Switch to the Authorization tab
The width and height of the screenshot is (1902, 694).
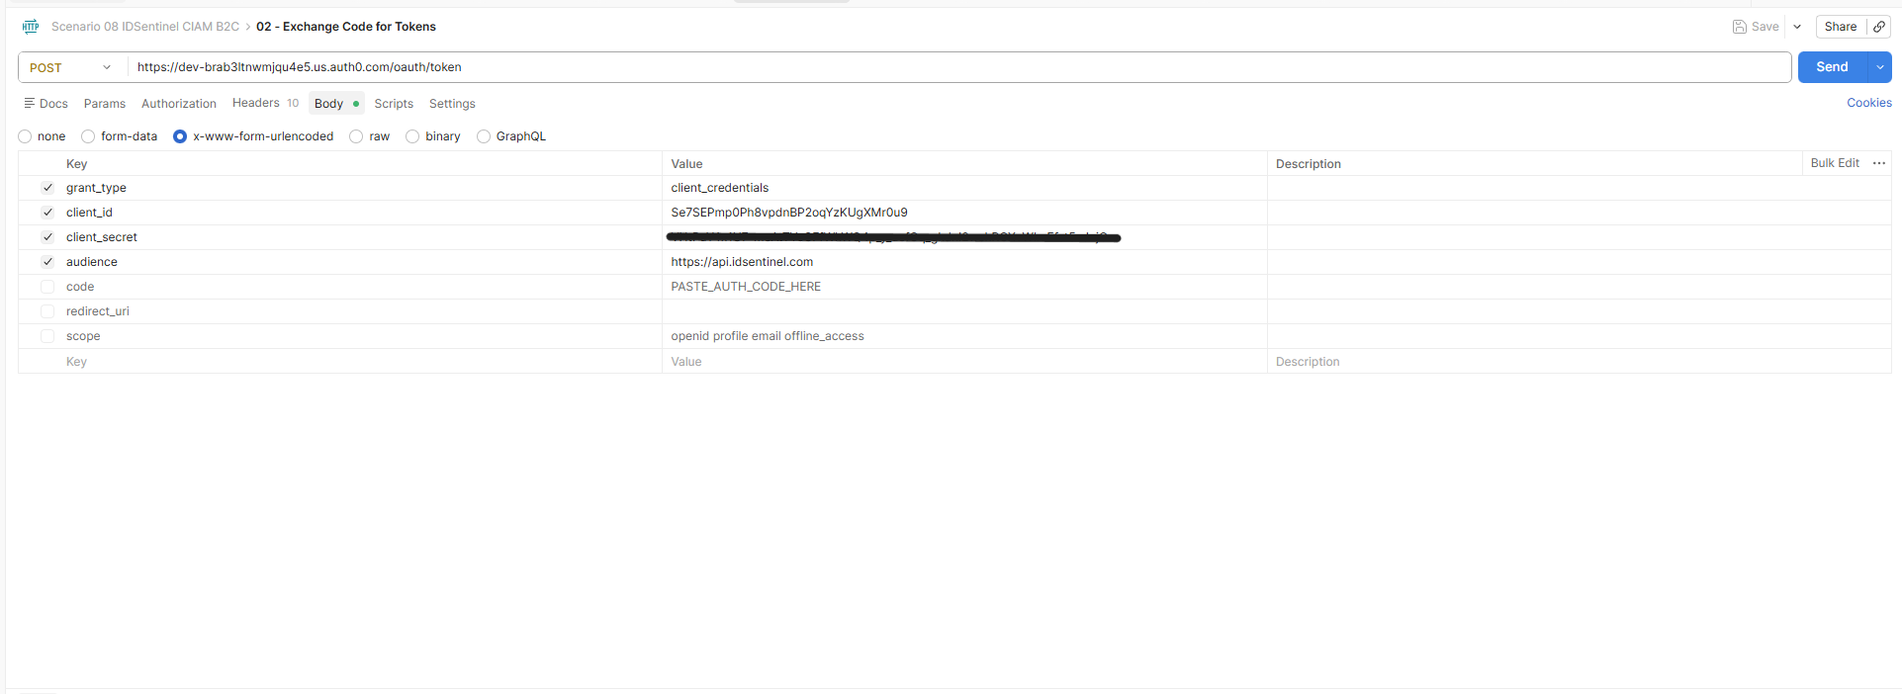[x=179, y=104]
